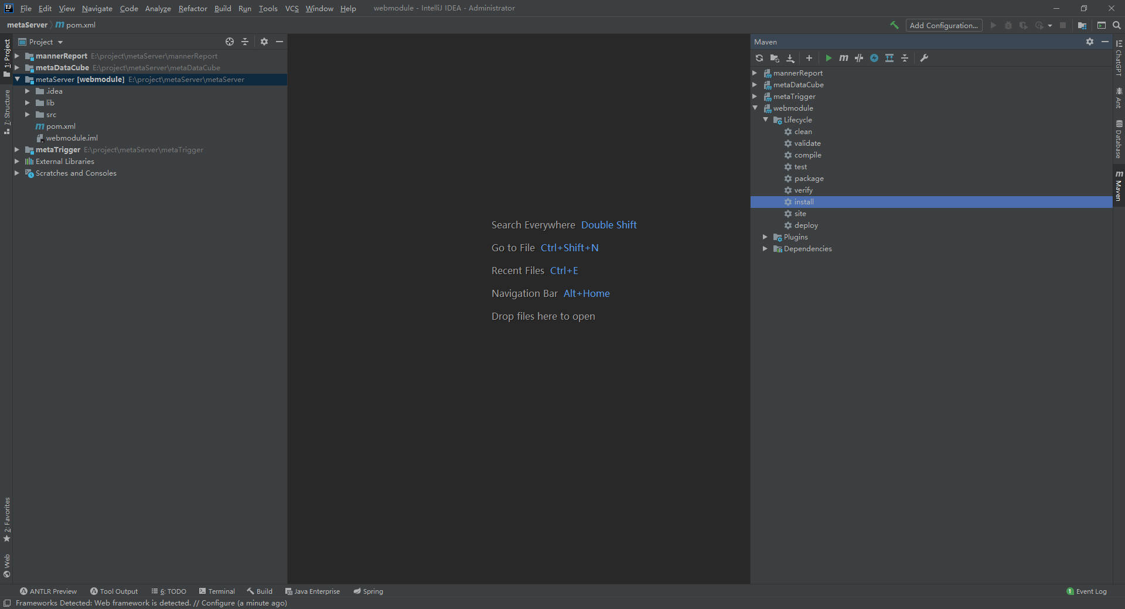Expand metaTrigger module in Project tree
This screenshot has height=609, width=1125.
[x=17, y=149]
